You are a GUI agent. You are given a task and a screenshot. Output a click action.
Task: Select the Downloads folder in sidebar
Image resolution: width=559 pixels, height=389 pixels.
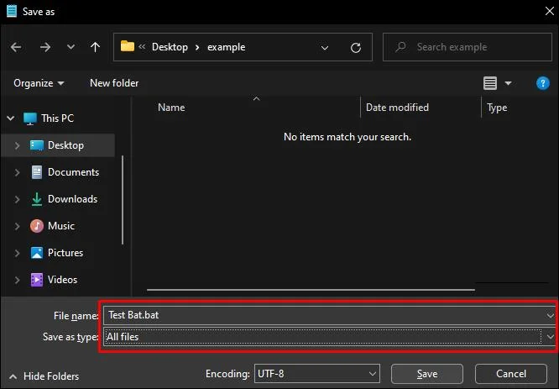pos(64,199)
